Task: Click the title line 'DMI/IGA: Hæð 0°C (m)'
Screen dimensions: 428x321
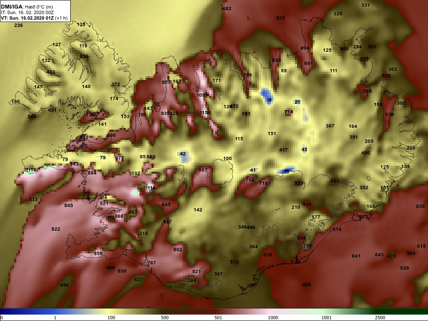Action: coord(27,7)
